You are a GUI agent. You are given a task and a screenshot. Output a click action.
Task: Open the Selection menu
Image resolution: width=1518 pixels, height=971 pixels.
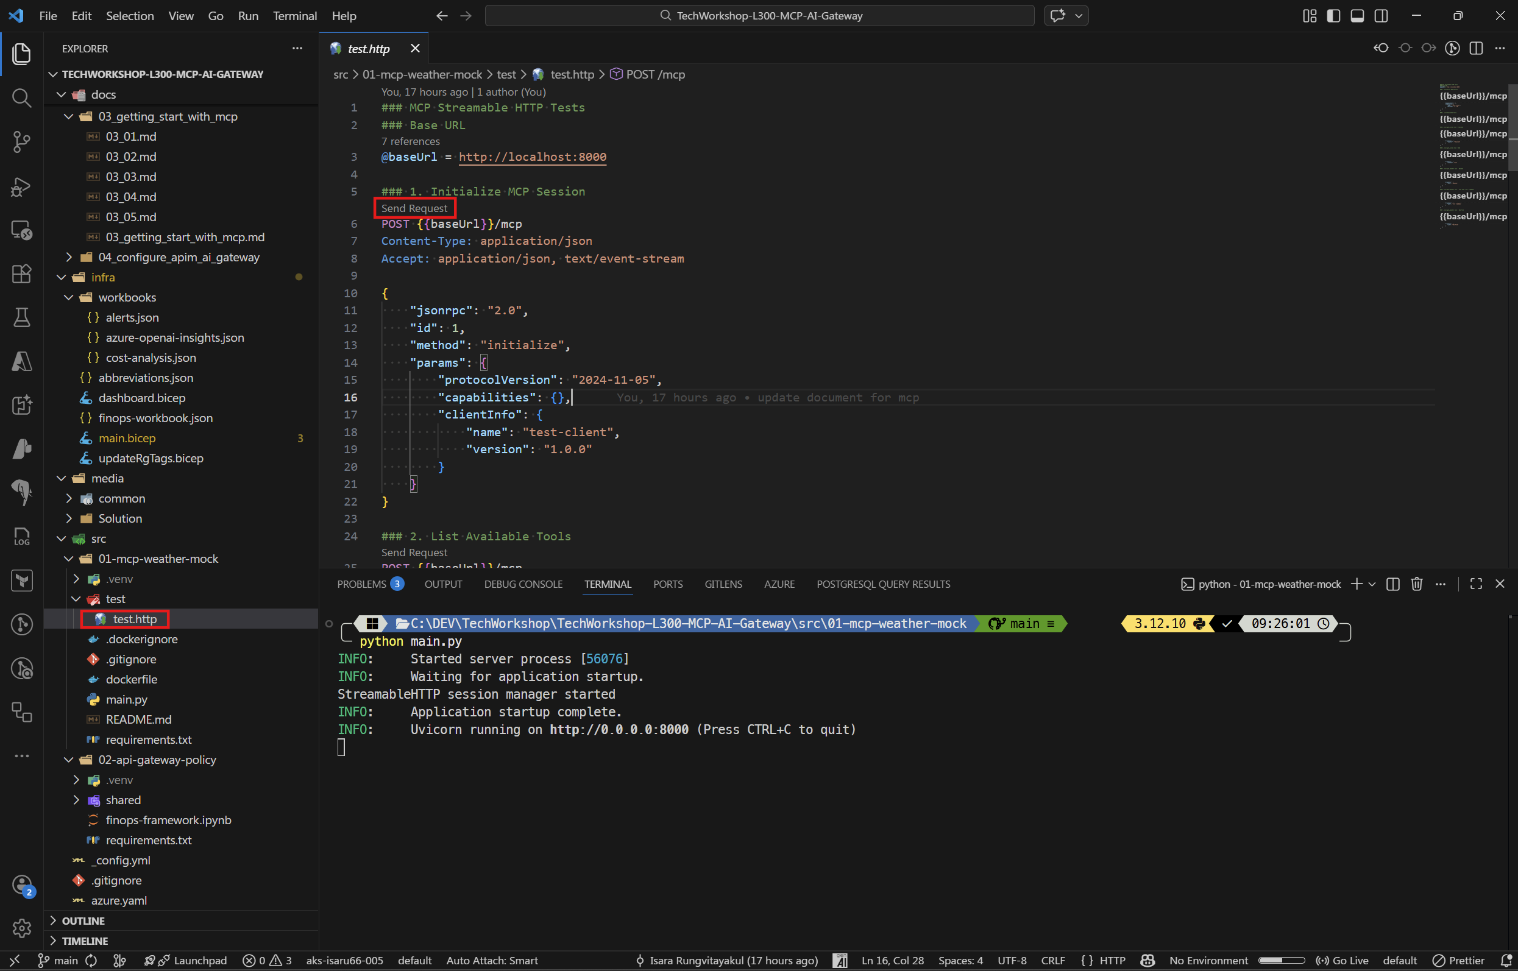tap(129, 16)
